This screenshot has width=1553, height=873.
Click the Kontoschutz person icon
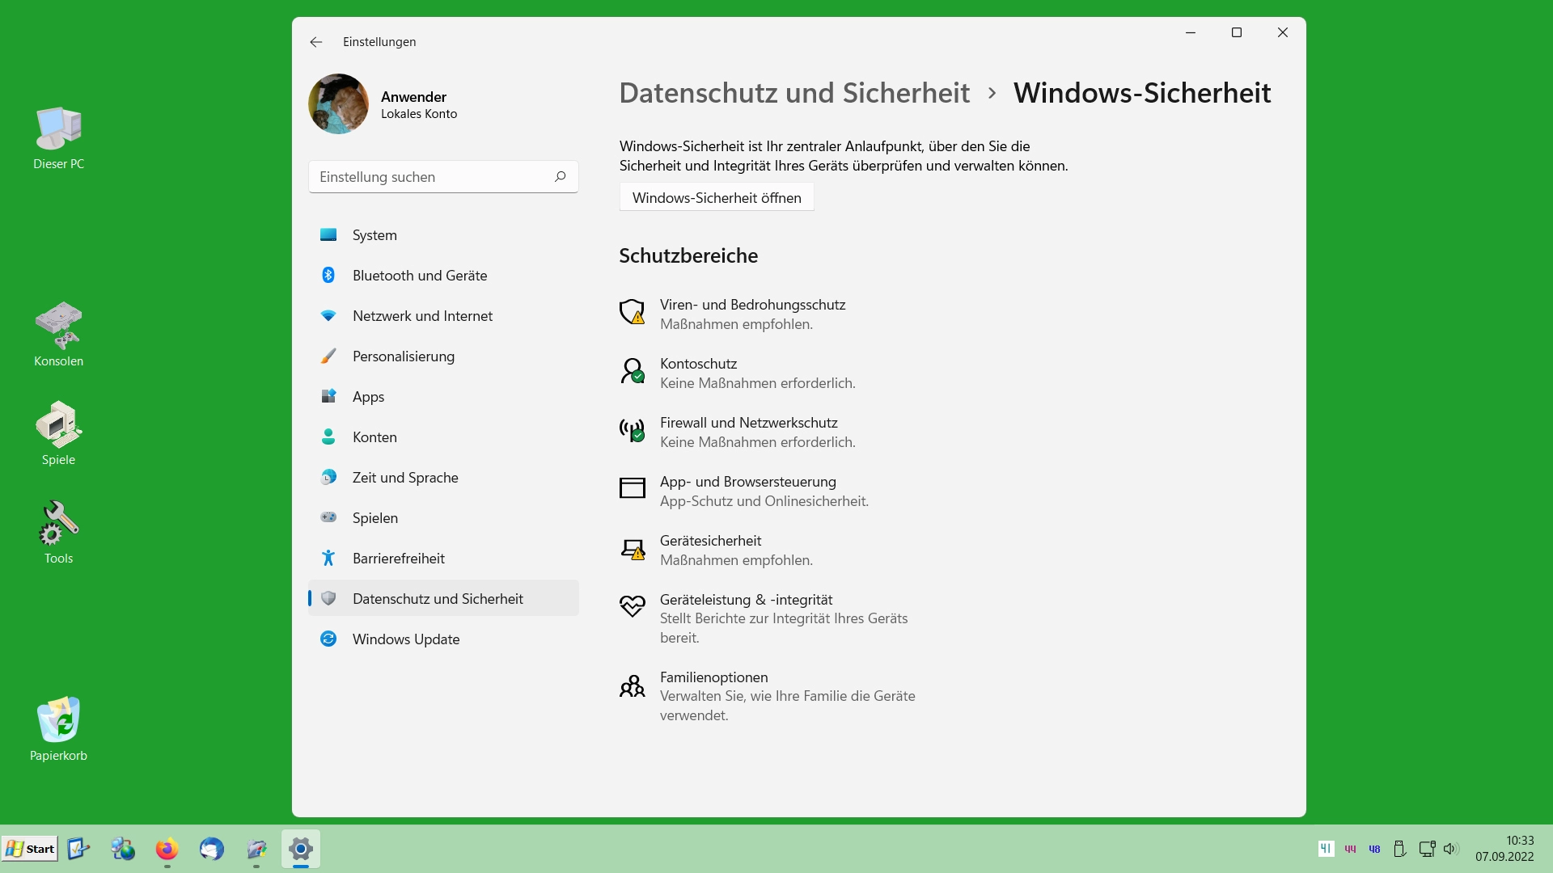pos(632,371)
